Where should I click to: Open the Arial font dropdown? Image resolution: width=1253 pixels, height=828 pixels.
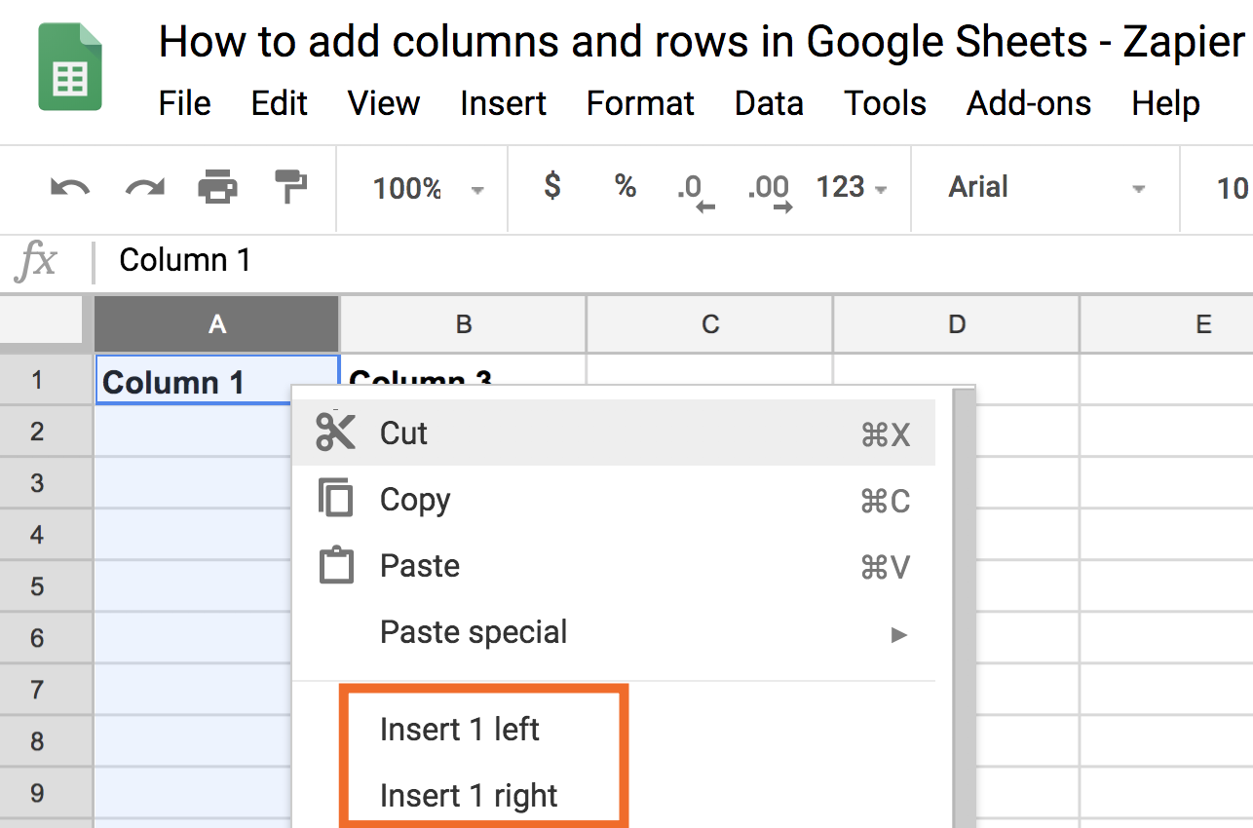tap(1046, 187)
